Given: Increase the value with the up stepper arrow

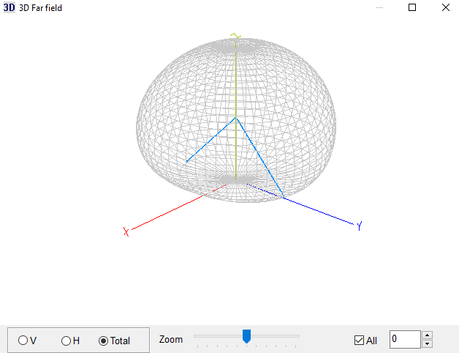Looking at the screenshot, I should click(x=427, y=335).
